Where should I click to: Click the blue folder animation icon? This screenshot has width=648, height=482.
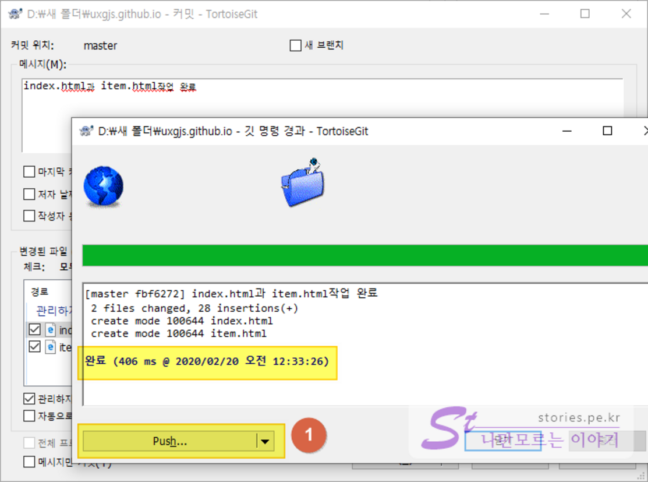pos(303,182)
